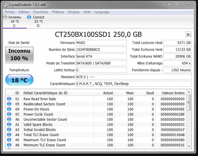Click status icon of Valid Spare Blocks
198x156 pixels.
coord(9,124)
